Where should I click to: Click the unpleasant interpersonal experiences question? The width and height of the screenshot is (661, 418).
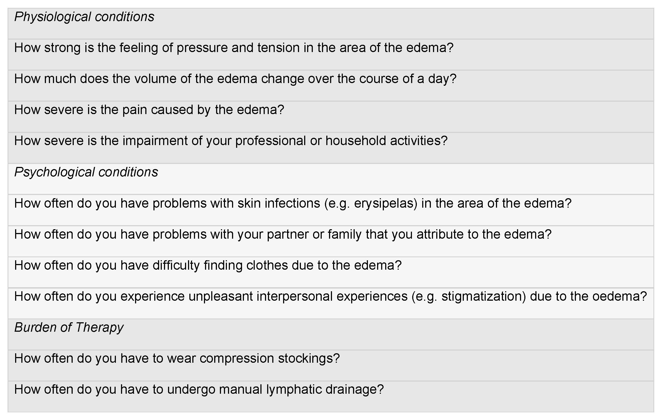click(x=331, y=297)
